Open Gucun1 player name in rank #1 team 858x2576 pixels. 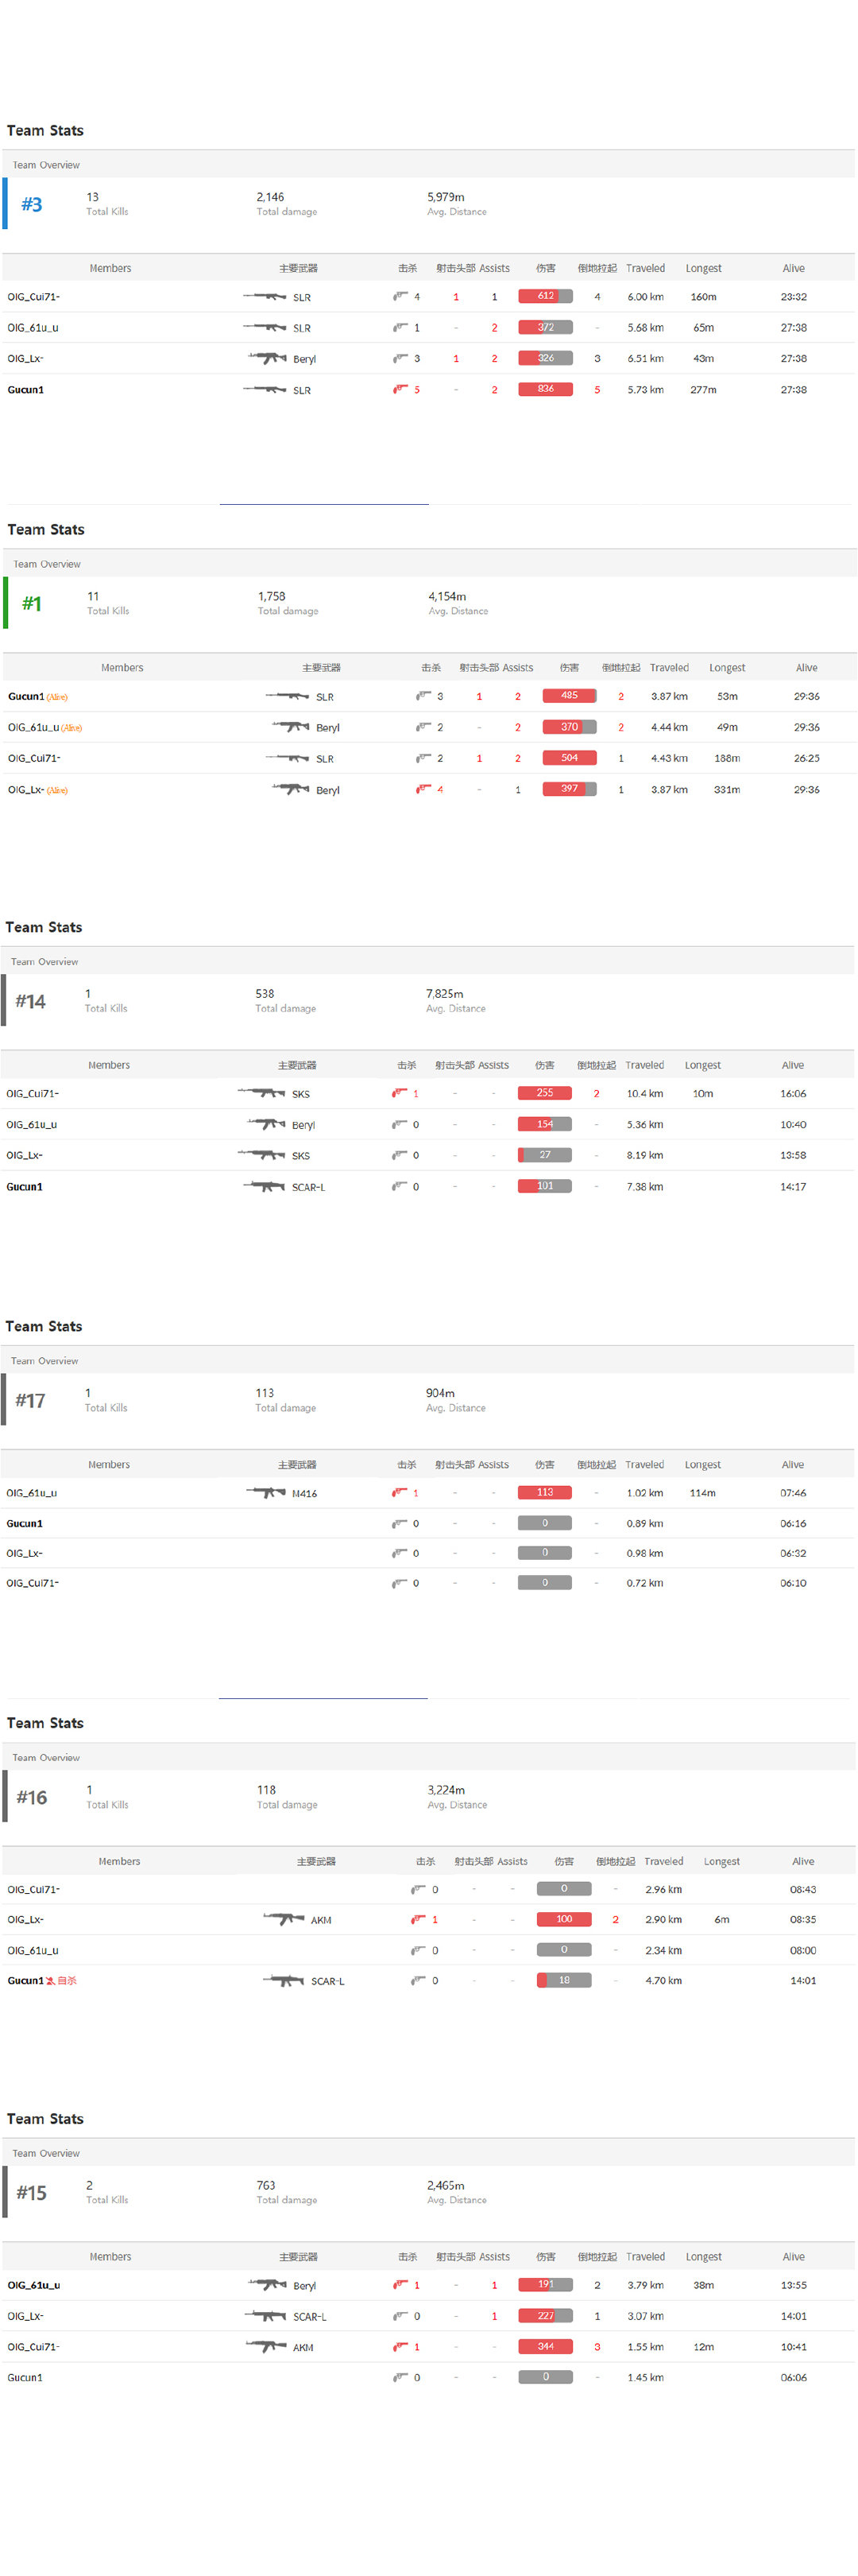coord(26,696)
